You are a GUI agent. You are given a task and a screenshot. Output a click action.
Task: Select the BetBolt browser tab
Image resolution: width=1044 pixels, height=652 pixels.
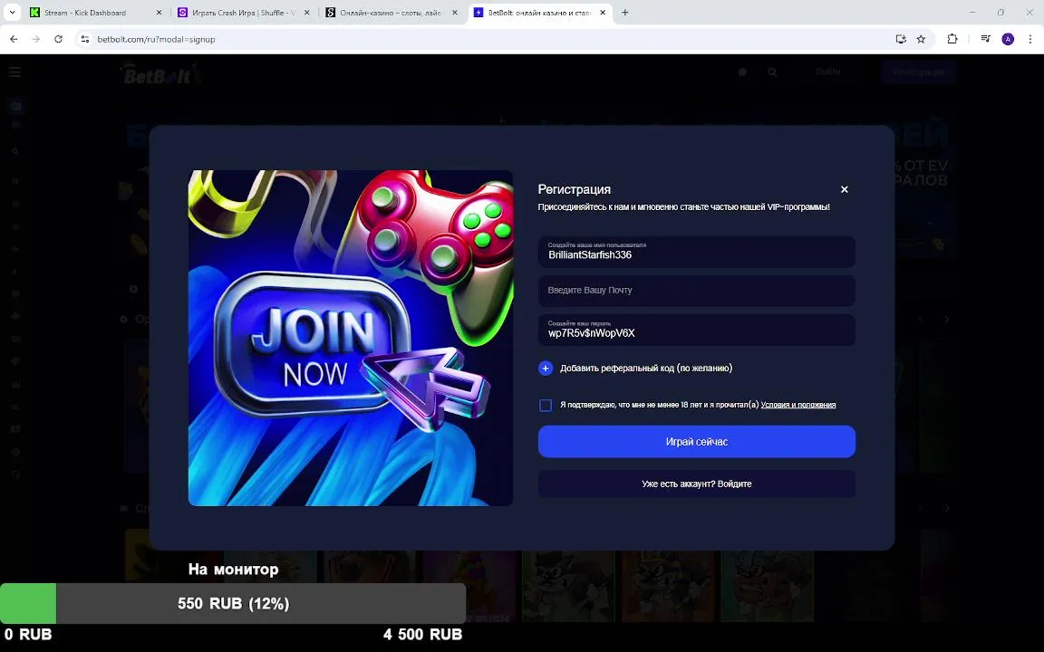(x=538, y=13)
